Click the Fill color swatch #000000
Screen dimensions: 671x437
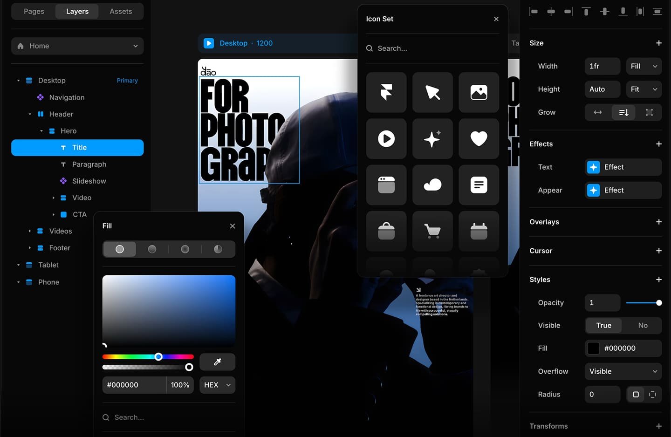(x=593, y=348)
